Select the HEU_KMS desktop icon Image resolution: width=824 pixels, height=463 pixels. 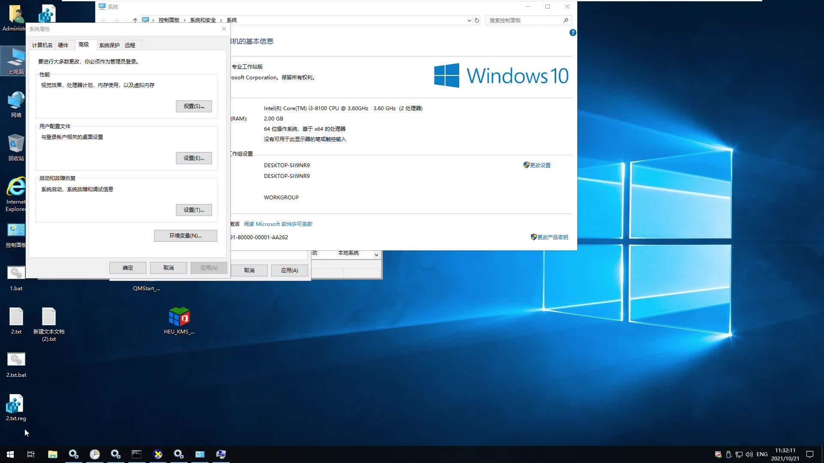click(x=179, y=321)
